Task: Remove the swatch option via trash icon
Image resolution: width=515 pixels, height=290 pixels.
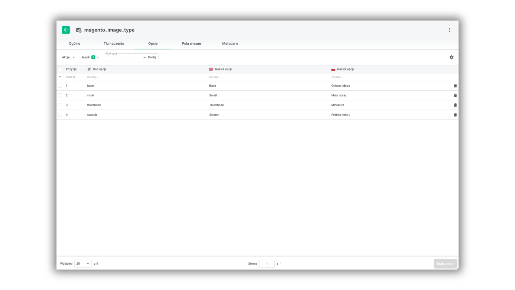Action: click(455, 115)
